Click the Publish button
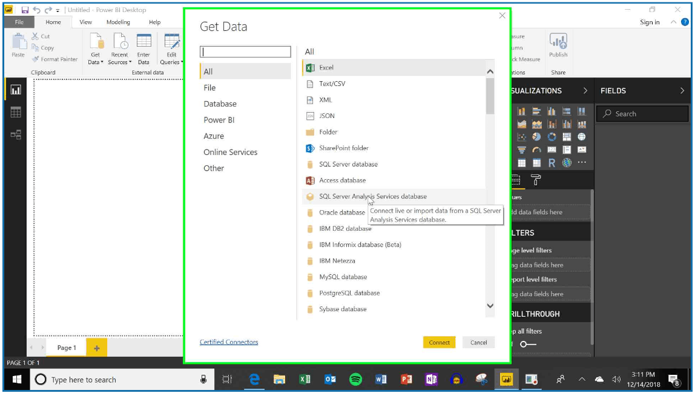The height and width of the screenshot is (393, 695). [x=558, y=45]
